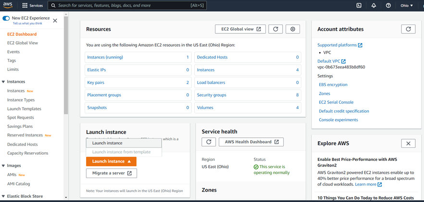Screen dimensions: 424x202
Task: Open EC2 Serial Console setting
Action: [x=336, y=102]
